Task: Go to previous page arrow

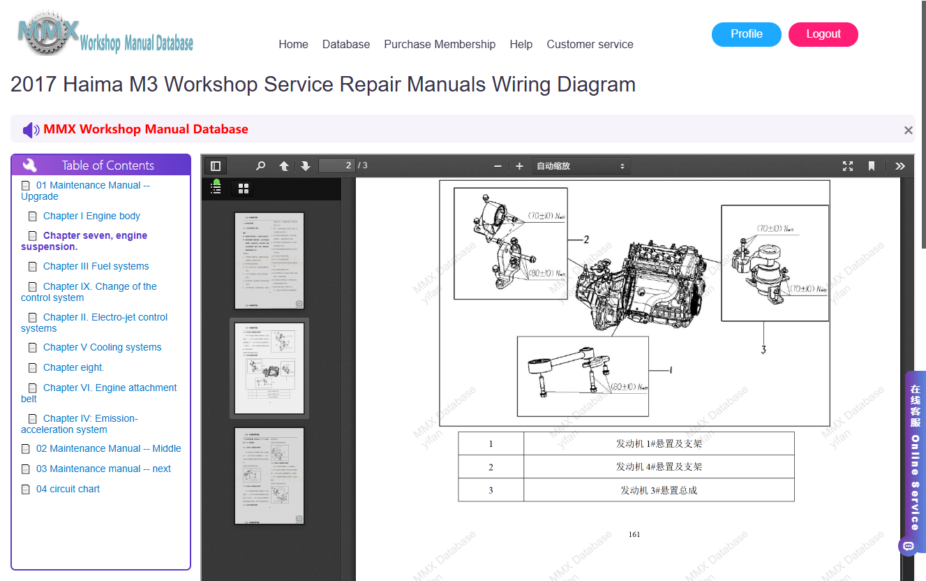Action: click(x=284, y=166)
